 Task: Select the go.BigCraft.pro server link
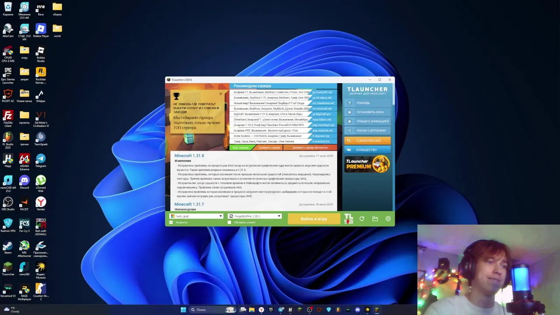click(322, 114)
